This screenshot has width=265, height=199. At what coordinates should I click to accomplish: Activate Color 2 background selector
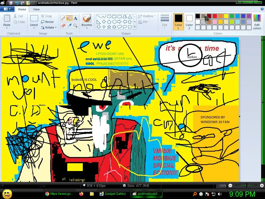tap(189, 22)
